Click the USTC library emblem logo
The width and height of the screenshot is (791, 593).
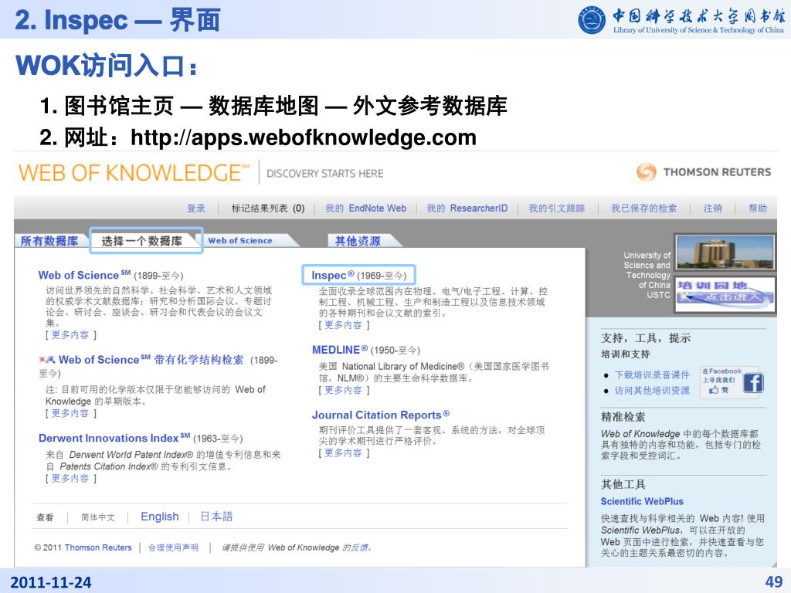tap(592, 20)
